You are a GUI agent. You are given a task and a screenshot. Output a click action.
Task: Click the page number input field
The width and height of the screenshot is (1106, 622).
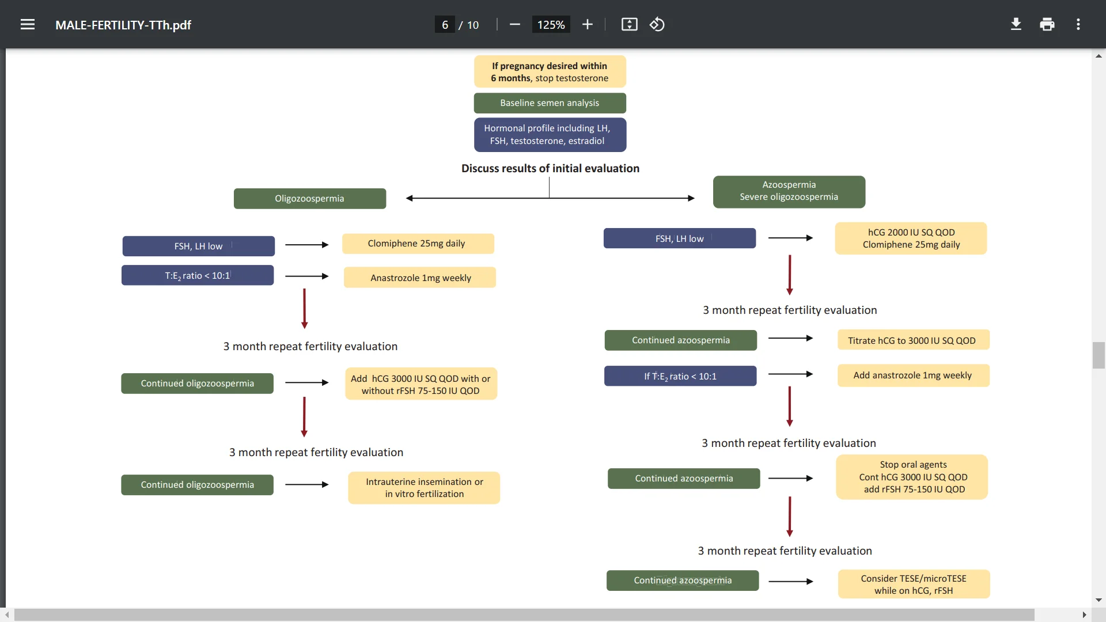pos(445,25)
